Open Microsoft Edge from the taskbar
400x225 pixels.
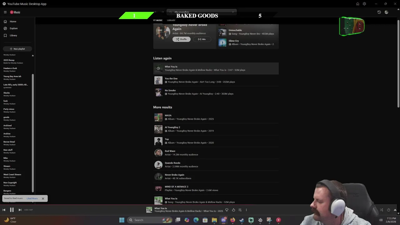click(196, 220)
